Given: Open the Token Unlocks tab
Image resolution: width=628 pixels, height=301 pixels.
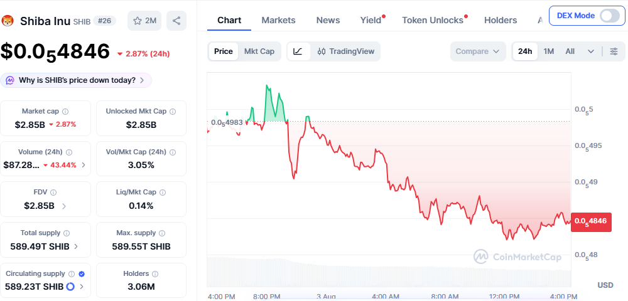Looking at the screenshot, I should coord(433,20).
